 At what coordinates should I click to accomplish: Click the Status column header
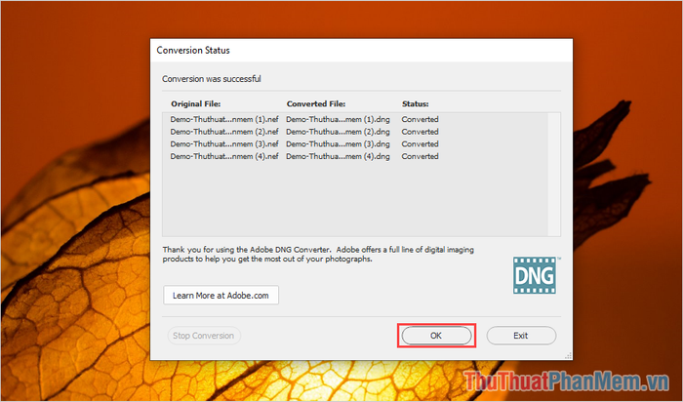coord(415,103)
